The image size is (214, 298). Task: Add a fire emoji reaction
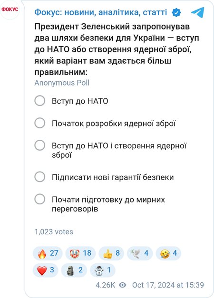48,253
